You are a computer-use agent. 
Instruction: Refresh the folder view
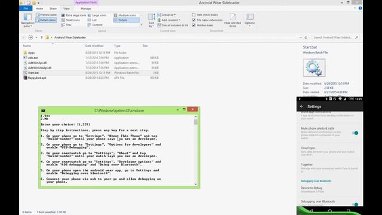pyautogui.click(x=306, y=38)
